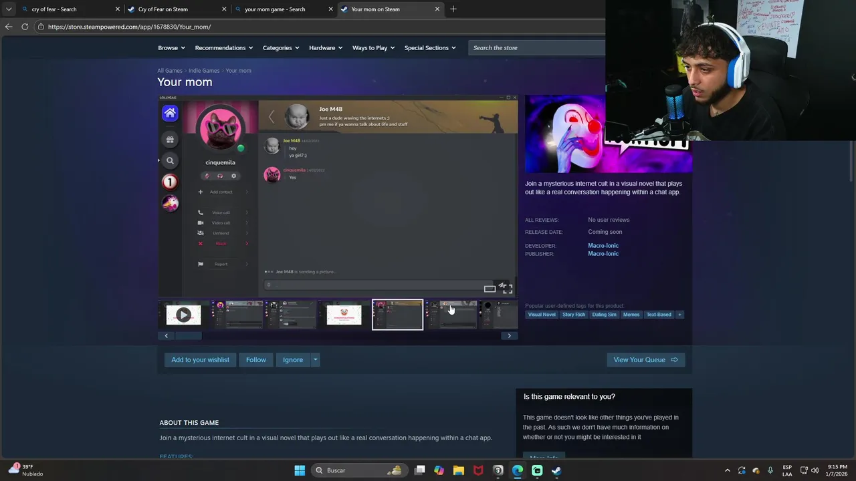Open the Macro-Ionic developer link
Image resolution: width=856 pixels, height=481 pixels.
tap(603, 246)
